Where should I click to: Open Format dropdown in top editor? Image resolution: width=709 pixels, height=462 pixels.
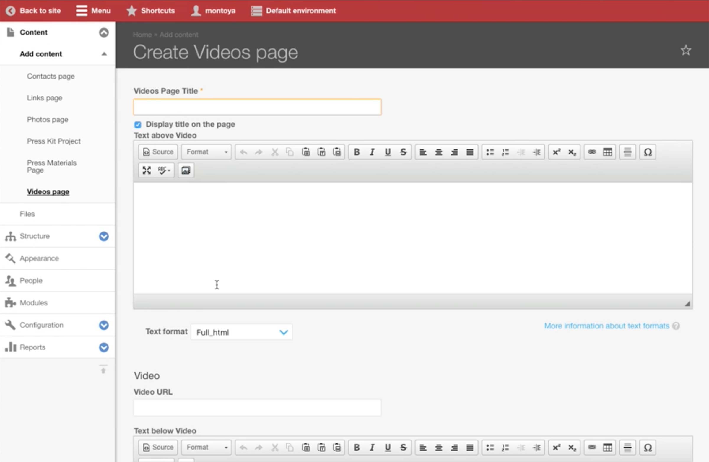206,152
